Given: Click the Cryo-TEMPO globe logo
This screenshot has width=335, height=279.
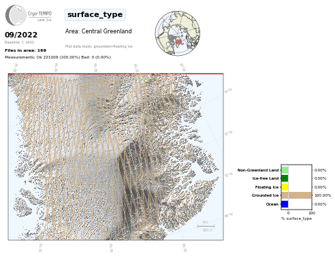Looking at the screenshot, I should (16, 15).
